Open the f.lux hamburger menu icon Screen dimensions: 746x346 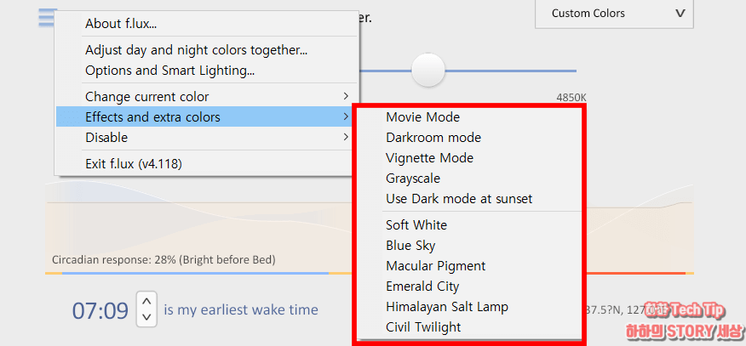(x=47, y=18)
